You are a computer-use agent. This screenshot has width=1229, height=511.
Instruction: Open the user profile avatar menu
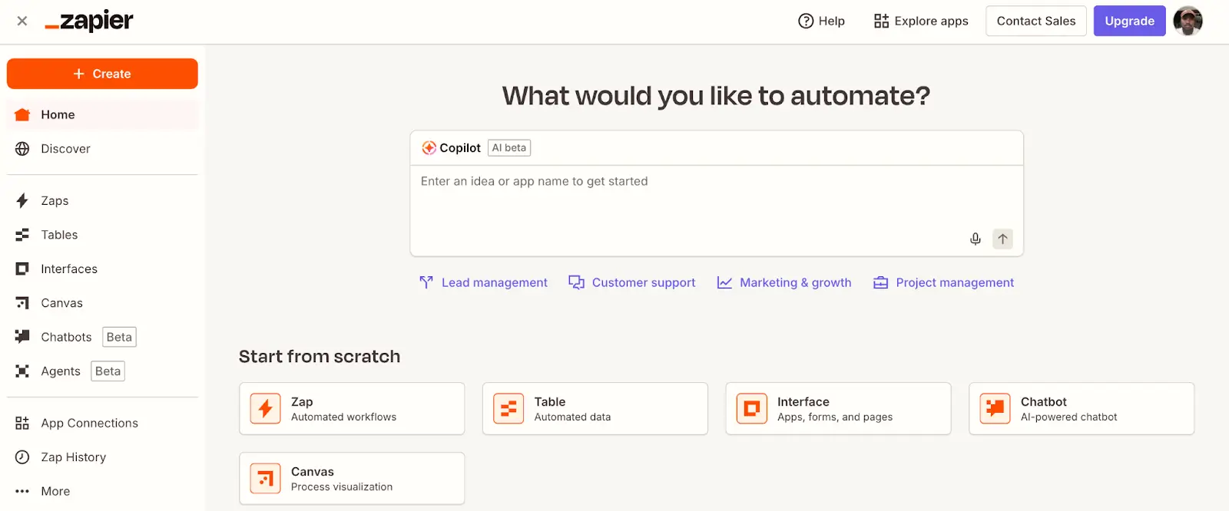pyautogui.click(x=1188, y=21)
